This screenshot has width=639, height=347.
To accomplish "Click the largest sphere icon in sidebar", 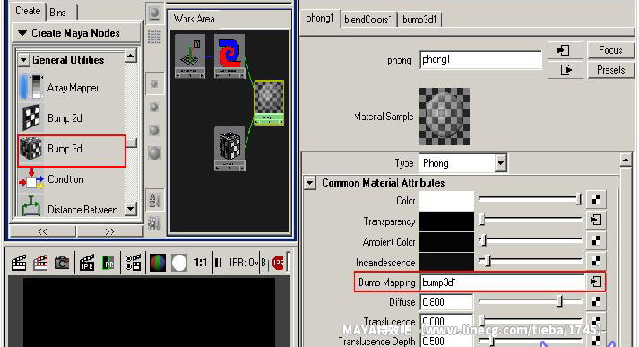I will point(154,153).
